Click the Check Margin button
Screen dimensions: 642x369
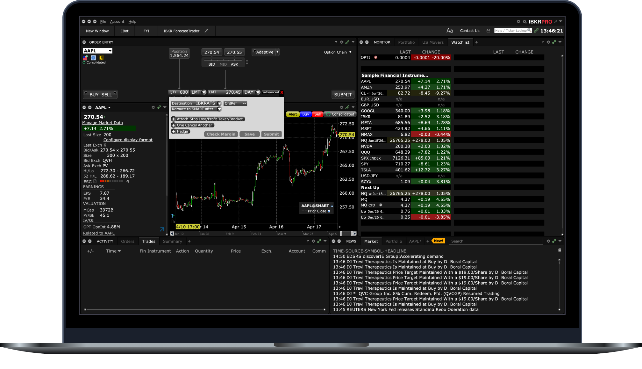coord(221,134)
